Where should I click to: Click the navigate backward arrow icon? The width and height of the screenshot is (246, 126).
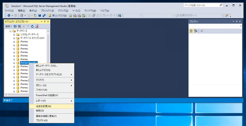pyautogui.click(x=9, y=15)
